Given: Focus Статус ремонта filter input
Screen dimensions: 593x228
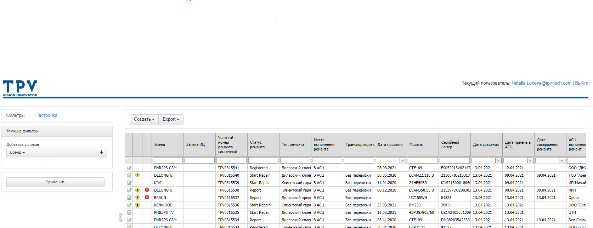Looking at the screenshot, I should pos(263,160).
